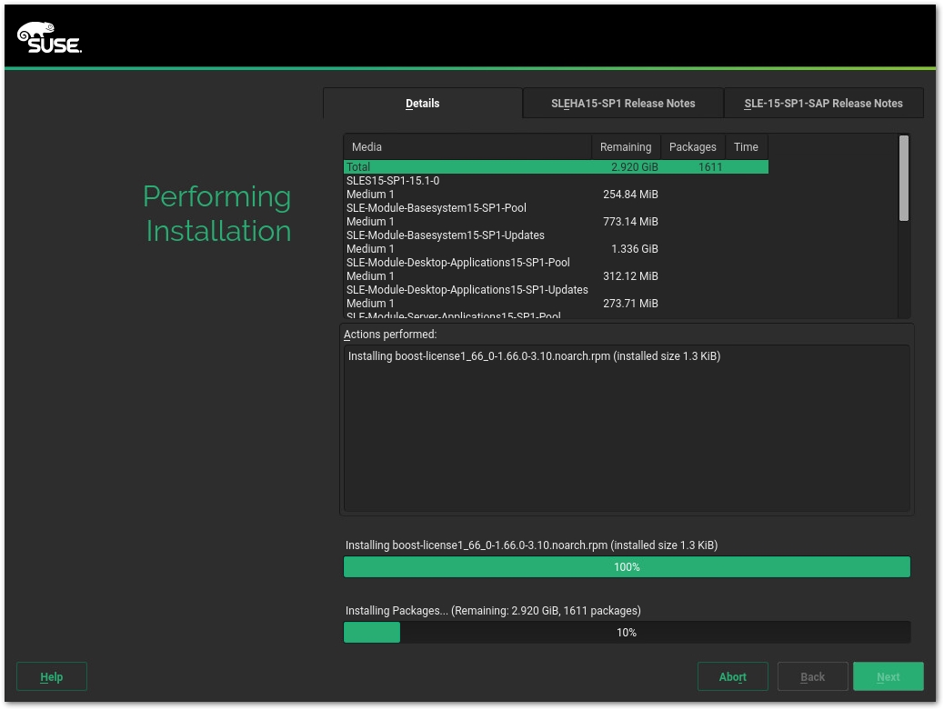Click the Help button
Screen dimensions: 944x710
pos(52,677)
